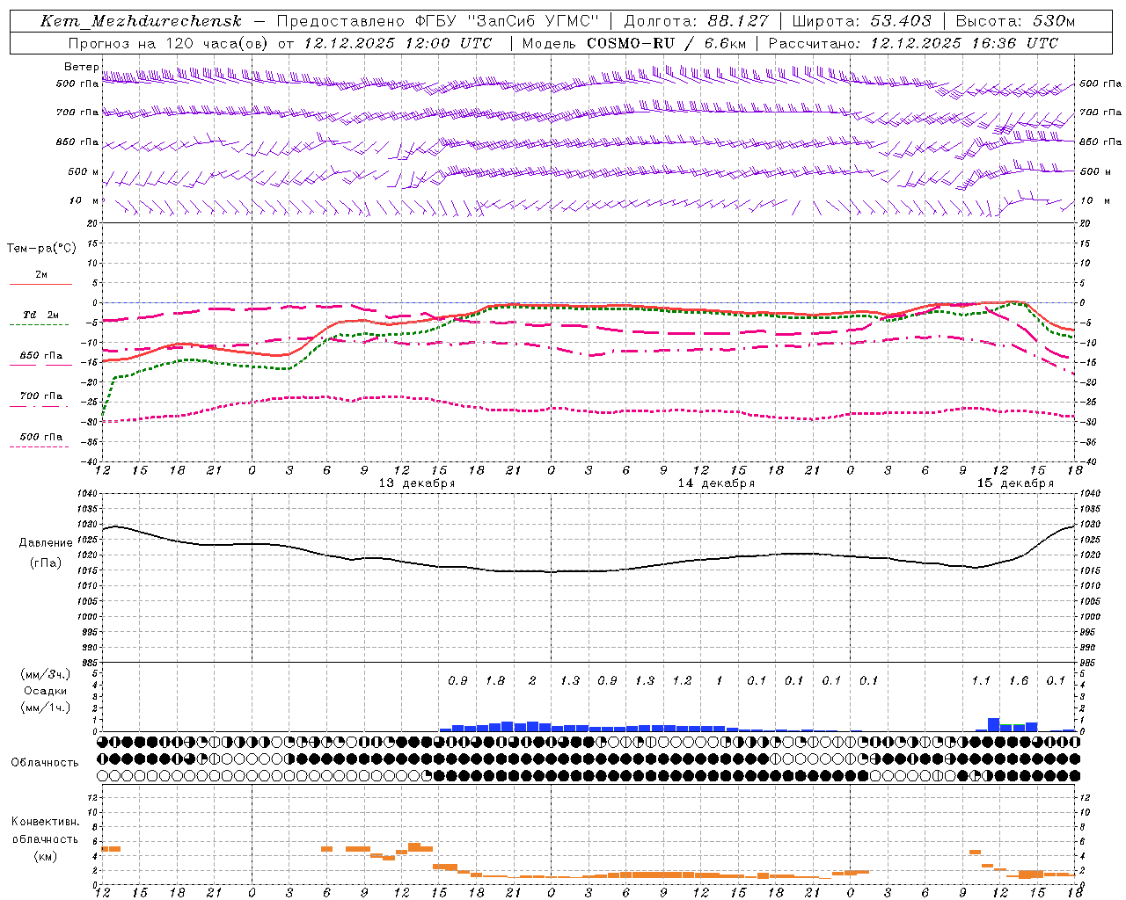Image resolution: width=1126 pixels, height=900 pixels.
Task: Click the Td 2м dew point legend entry
Action: (41, 315)
